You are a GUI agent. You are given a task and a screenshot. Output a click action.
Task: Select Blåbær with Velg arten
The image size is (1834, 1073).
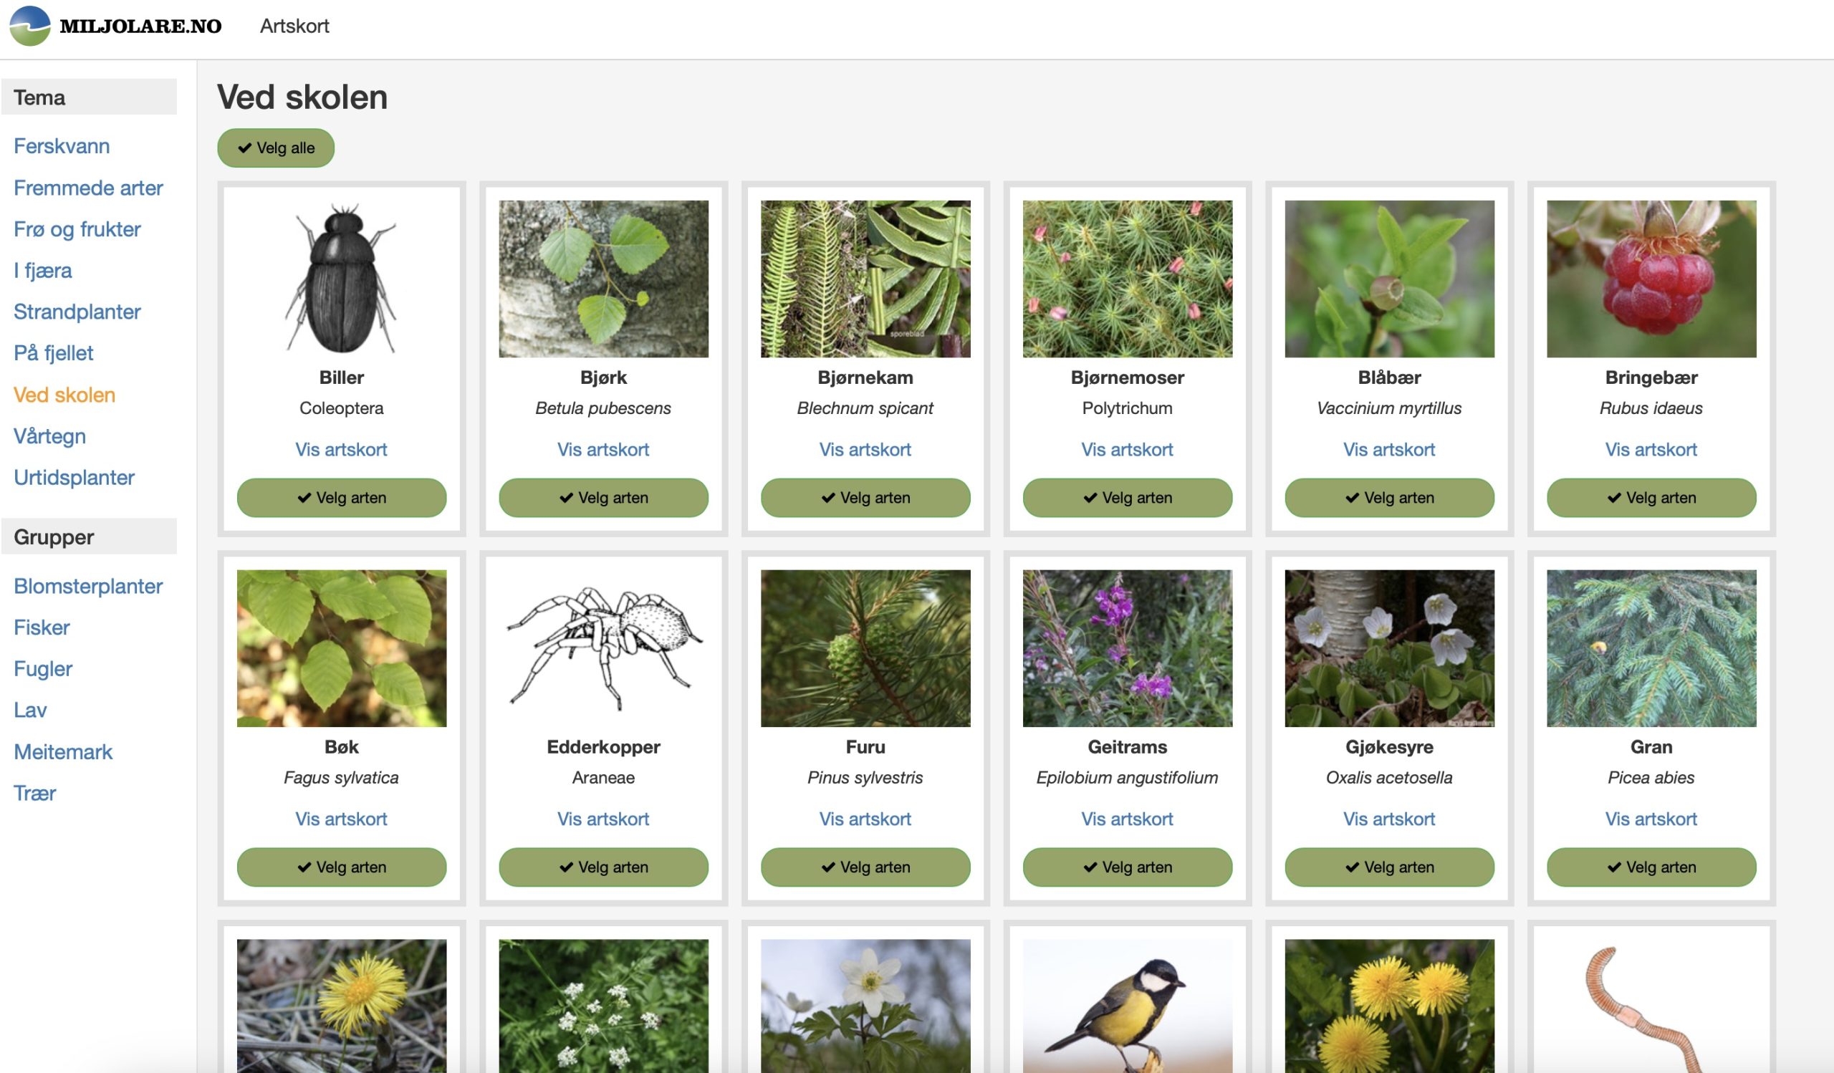(1389, 498)
